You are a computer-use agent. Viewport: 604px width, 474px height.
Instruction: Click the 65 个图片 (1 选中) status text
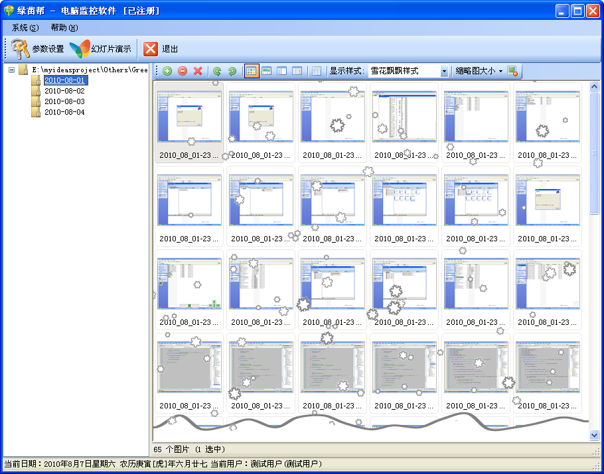pos(190,449)
